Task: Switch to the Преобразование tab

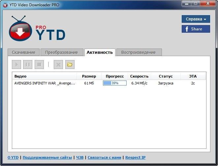Action: 62,52
